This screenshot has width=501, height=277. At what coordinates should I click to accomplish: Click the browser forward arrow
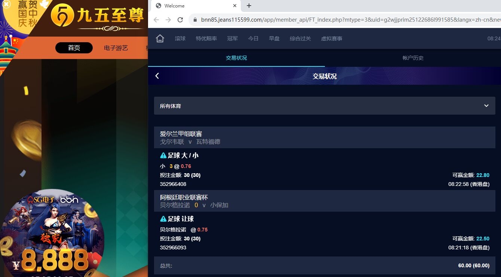pyautogui.click(x=168, y=20)
